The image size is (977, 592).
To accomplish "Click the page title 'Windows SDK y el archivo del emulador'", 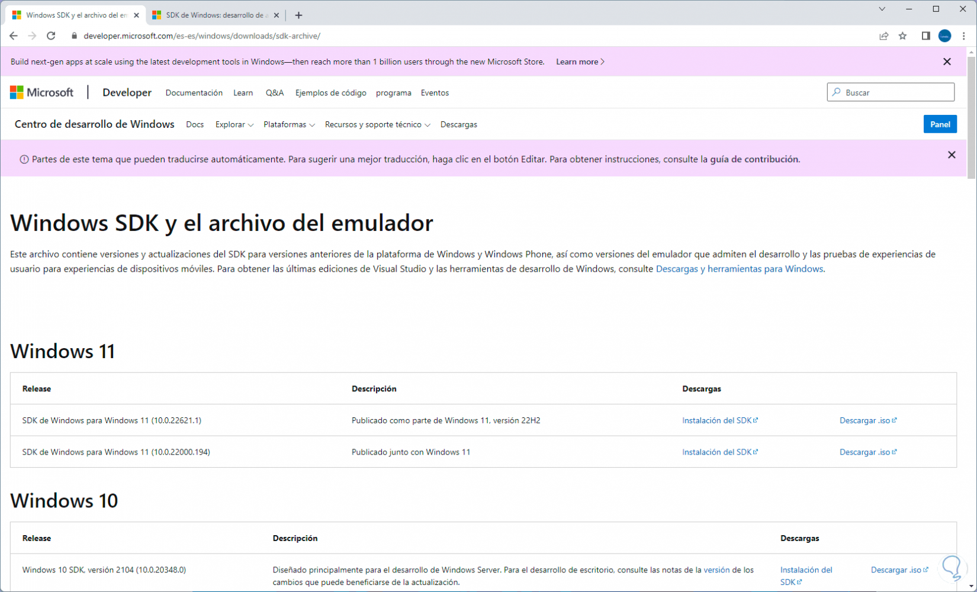I will point(221,223).
